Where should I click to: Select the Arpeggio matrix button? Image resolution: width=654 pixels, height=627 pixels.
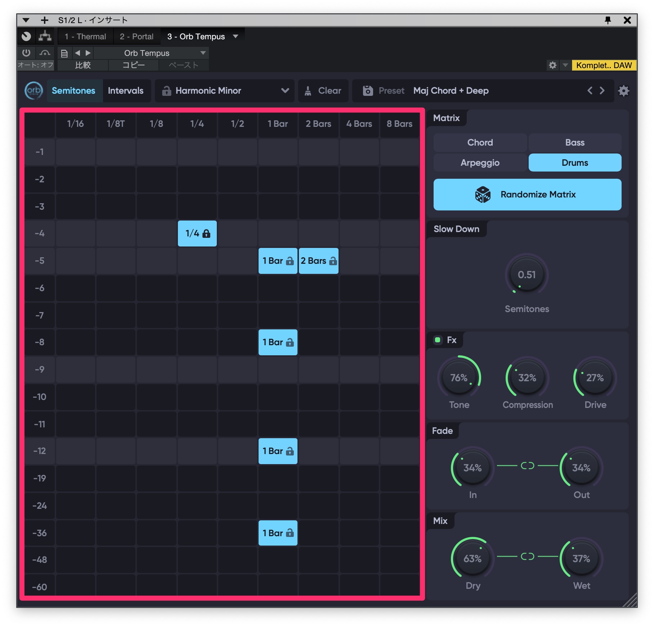[x=480, y=163]
